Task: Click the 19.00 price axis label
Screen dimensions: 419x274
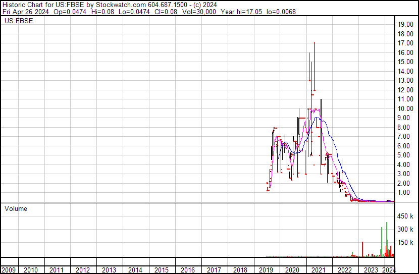Action: pyautogui.click(x=406, y=24)
